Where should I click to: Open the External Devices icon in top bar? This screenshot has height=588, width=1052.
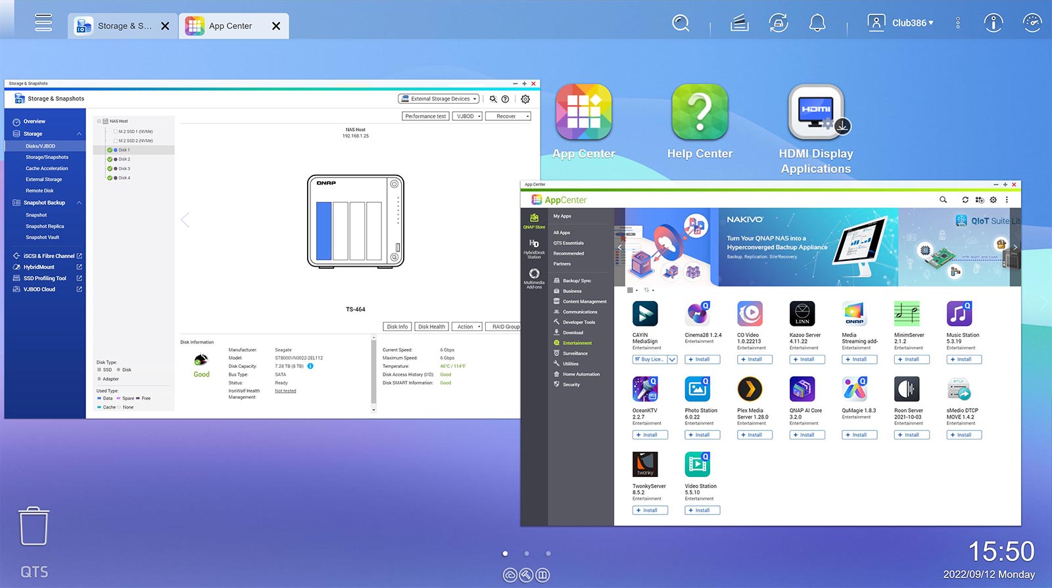[x=778, y=23]
